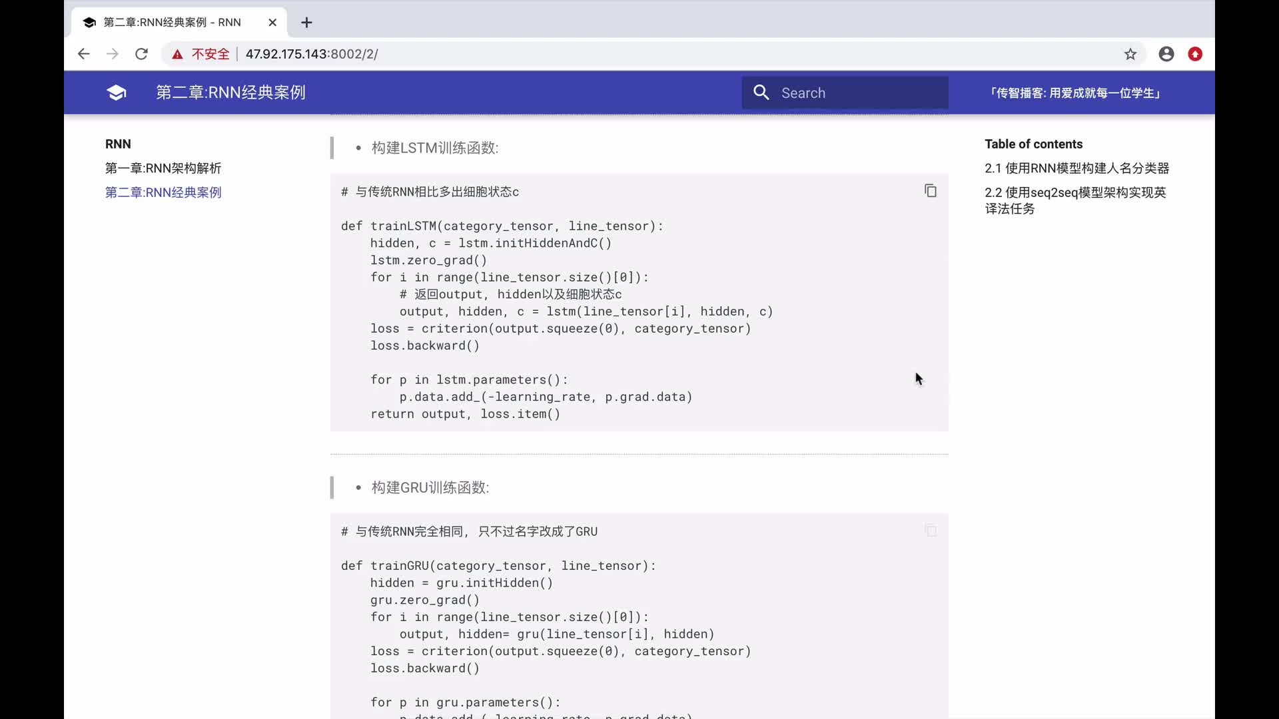Expand 第一章:RNN架构解析 sidebar link

pos(163,168)
